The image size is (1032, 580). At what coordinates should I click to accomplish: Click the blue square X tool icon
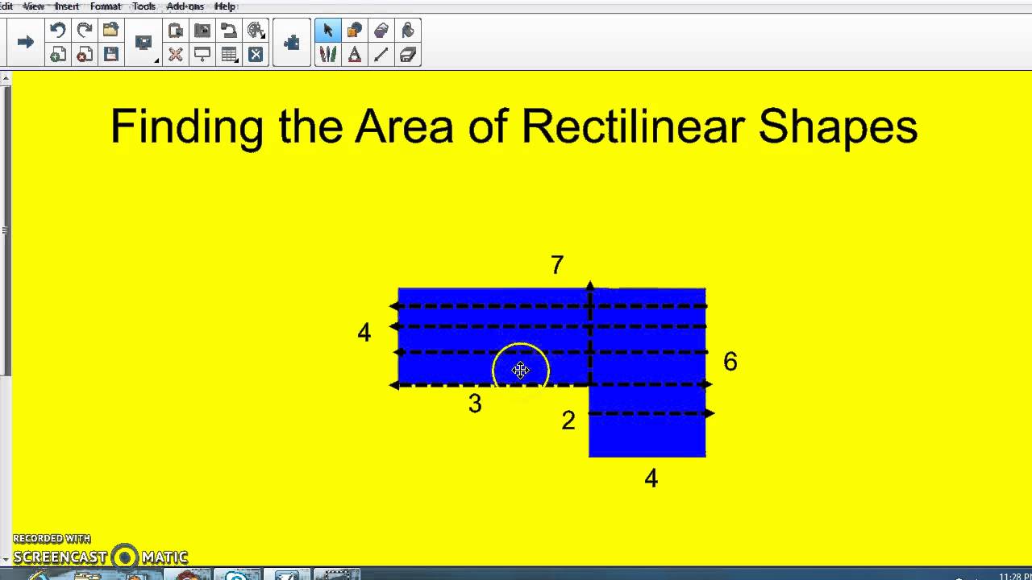[256, 55]
